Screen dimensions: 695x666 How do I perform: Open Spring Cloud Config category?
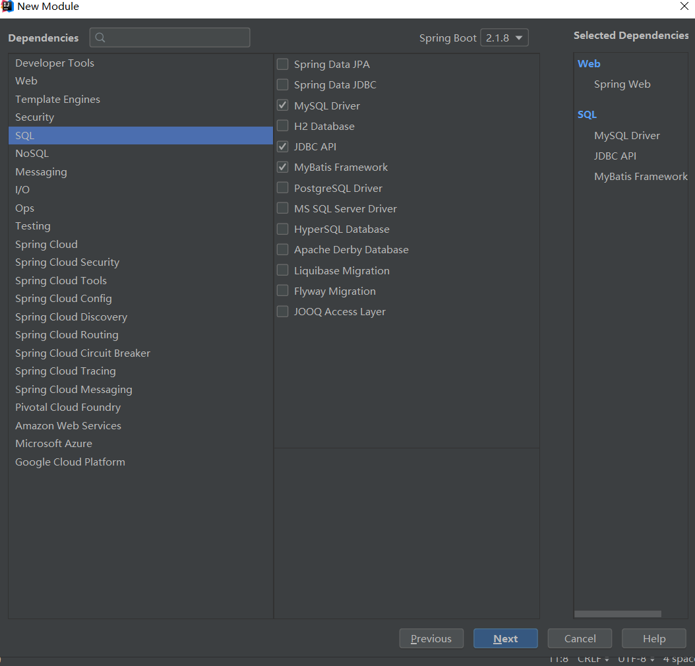click(140, 299)
